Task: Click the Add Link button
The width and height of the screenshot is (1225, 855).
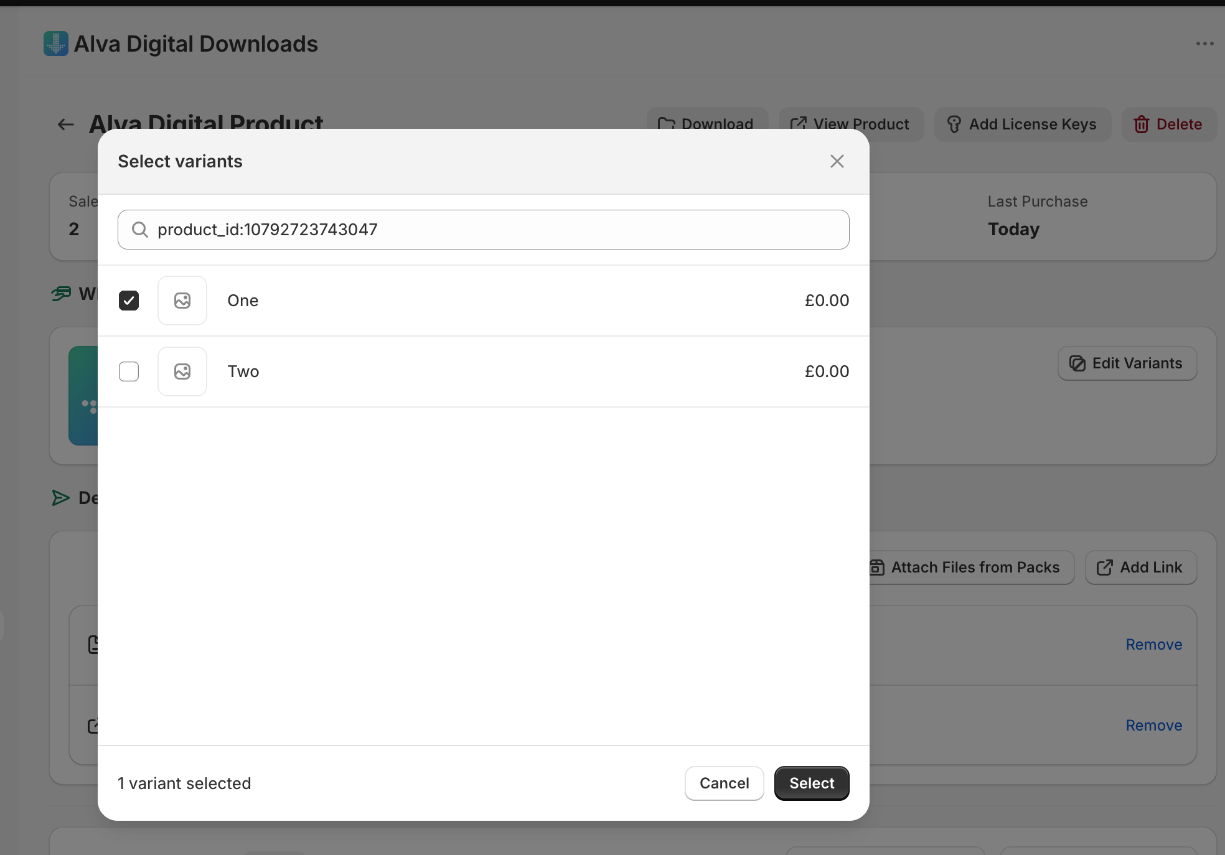Action: click(x=1141, y=568)
